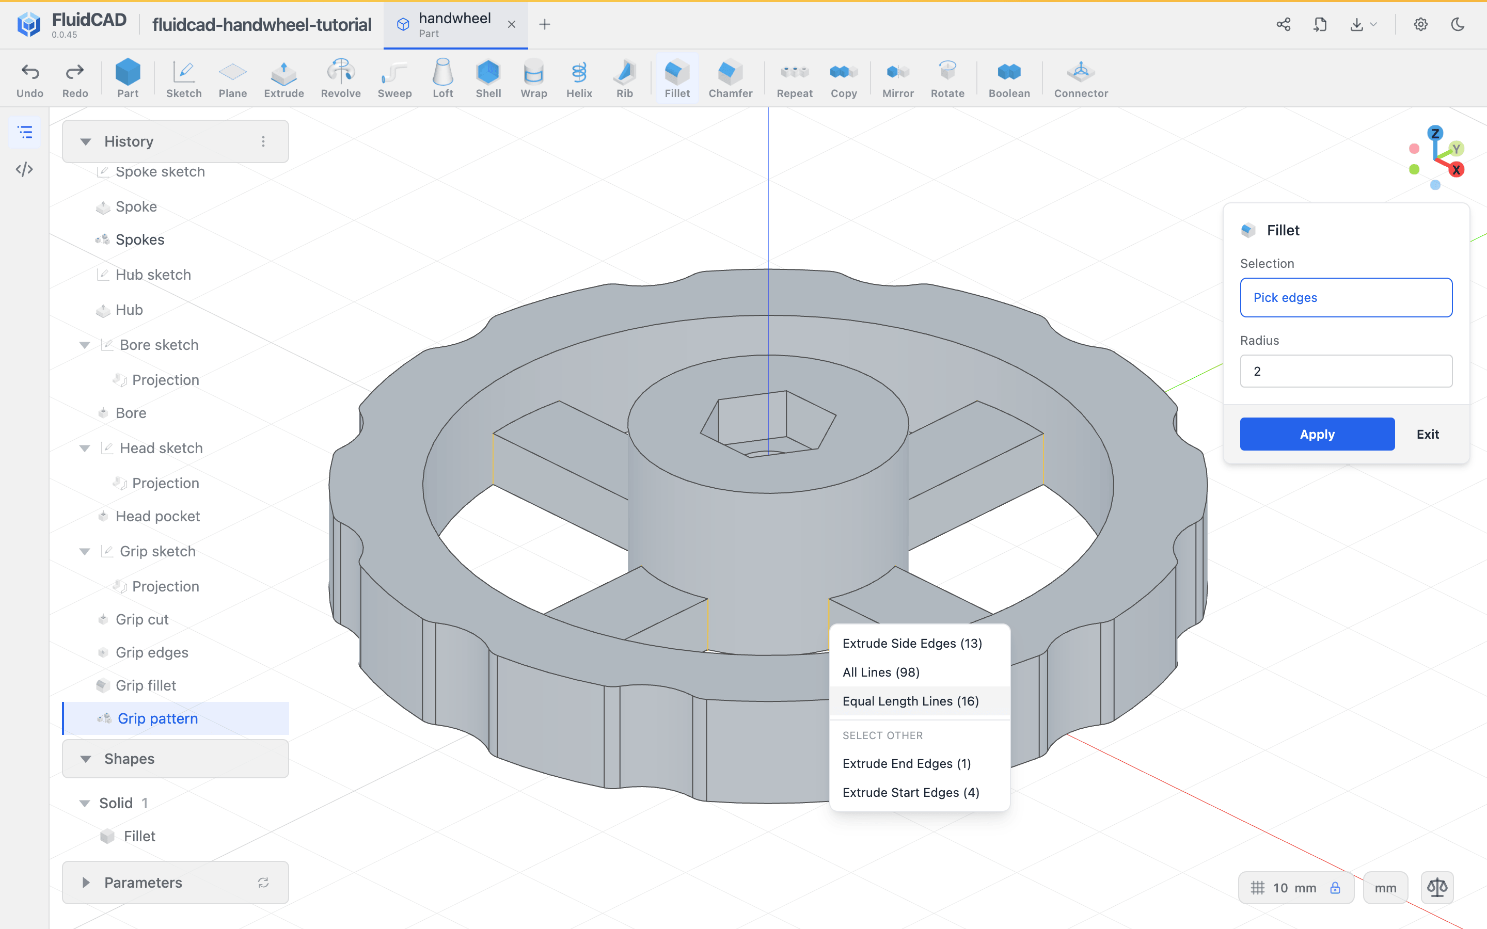Pick the Rib tool
This screenshot has width=1487, height=929.
click(624, 78)
